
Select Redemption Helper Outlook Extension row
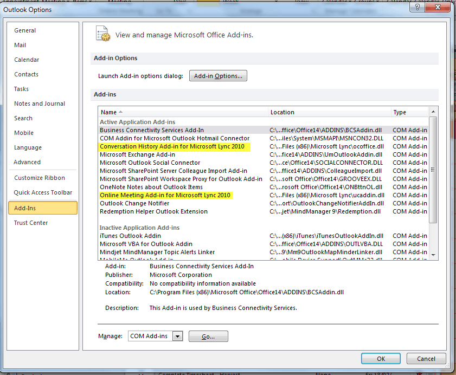click(x=263, y=212)
